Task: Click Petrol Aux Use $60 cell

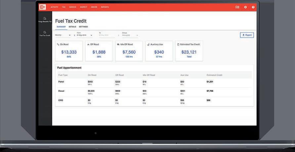Action: pyautogui.click(x=182, y=83)
